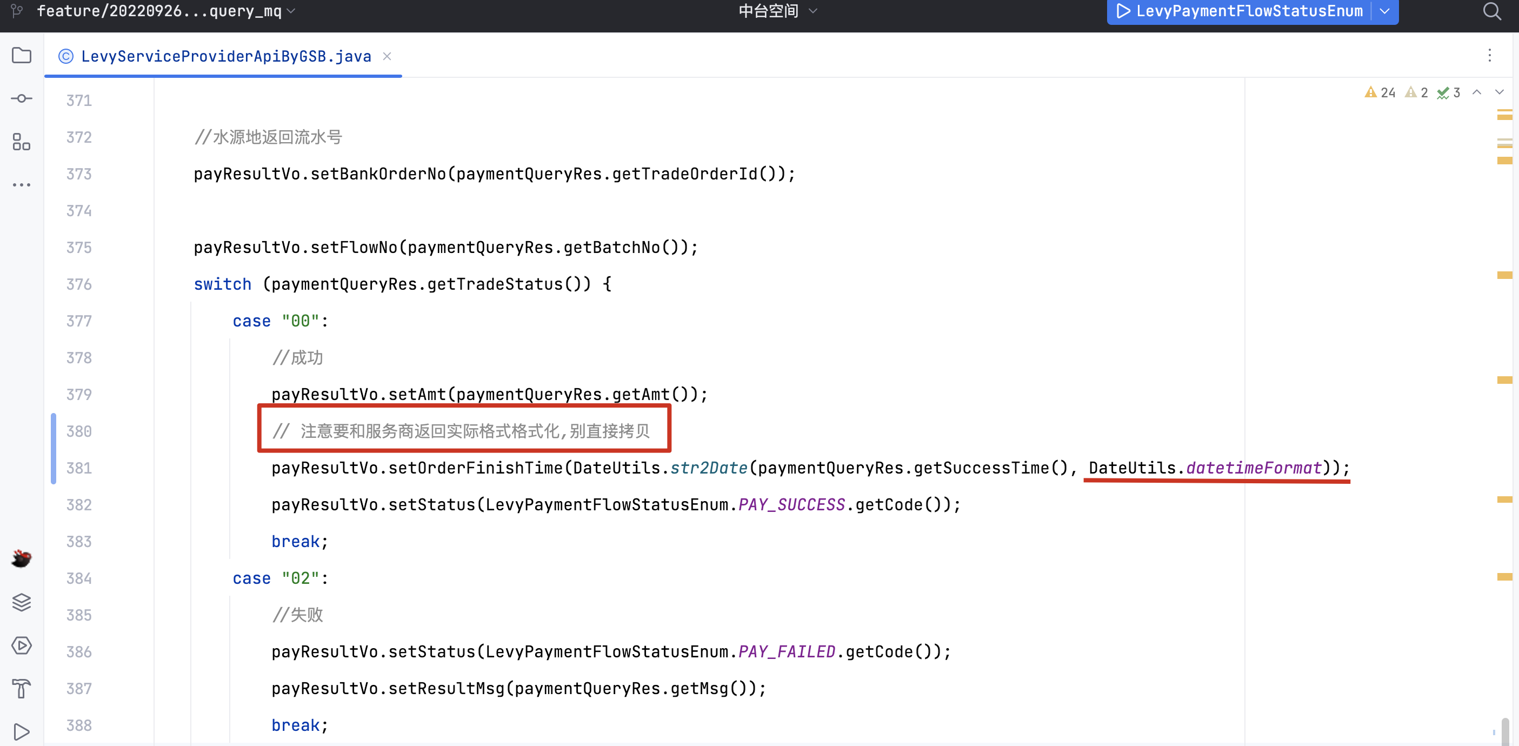
Task: Open the Structure tool window icon
Action: pos(21,142)
